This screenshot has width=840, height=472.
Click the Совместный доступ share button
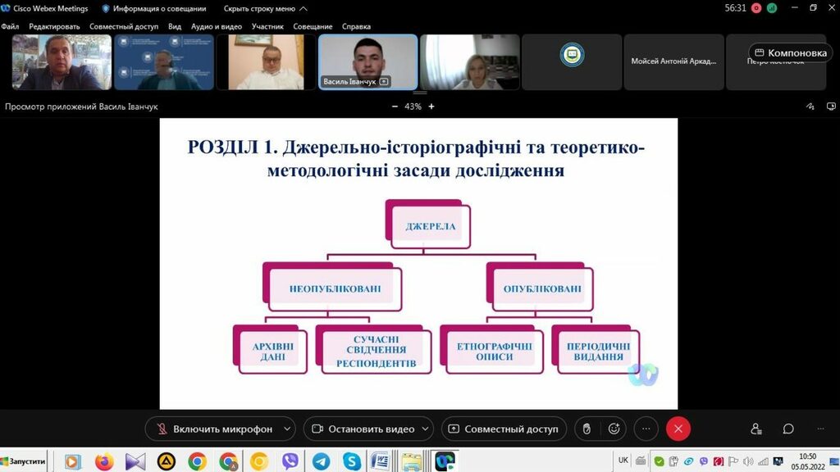pos(503,429)
